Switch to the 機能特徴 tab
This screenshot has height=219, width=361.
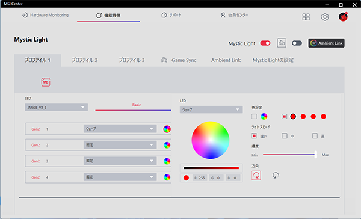pos(108,15)
